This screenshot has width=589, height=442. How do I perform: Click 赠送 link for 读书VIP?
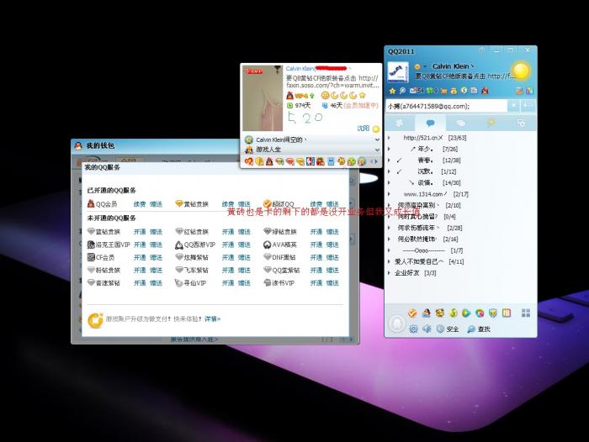click(x=332, y=283)
